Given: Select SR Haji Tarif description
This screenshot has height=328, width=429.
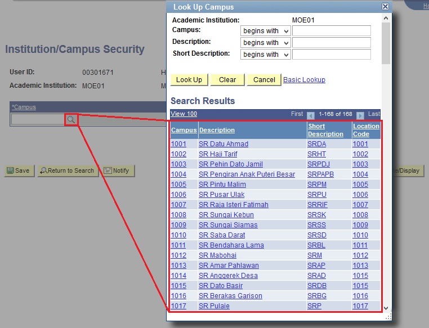Looking at the screenshot, I should point(218,154).
